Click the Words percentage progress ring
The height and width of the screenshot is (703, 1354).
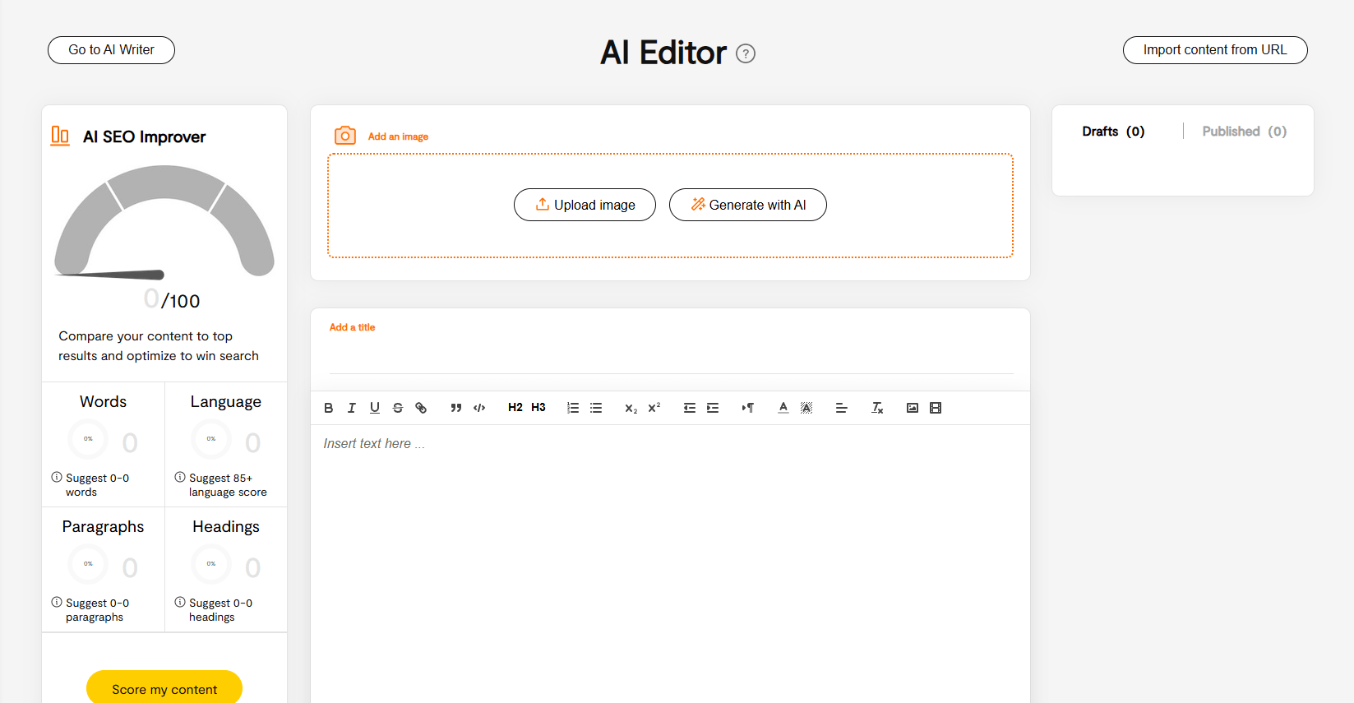pyautogui.click(x=88, y=439)
